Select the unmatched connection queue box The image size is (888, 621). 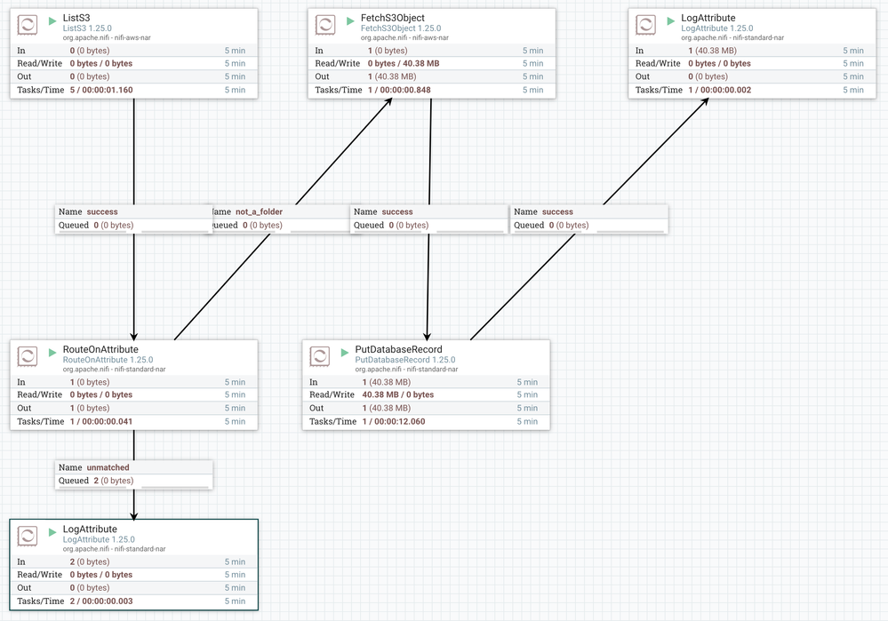coord(133,474)
